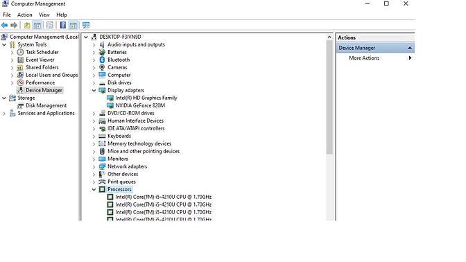This screenshot has height=262, width=466.
Task: Toggle the Show/Hide Console Tree icon
Action: [x=37, y=25]
